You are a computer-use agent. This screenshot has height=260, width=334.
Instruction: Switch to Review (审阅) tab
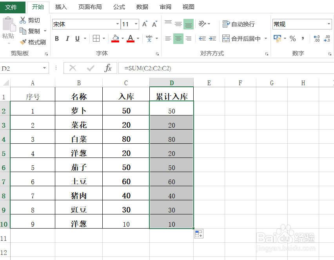point(165,7)
